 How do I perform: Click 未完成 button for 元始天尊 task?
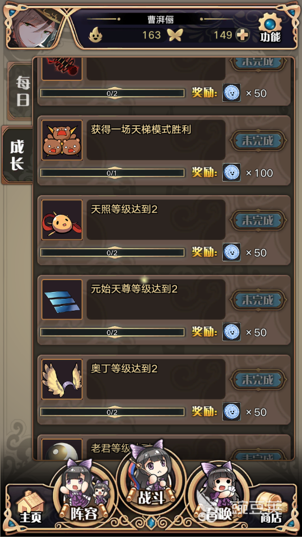point(258,300)
